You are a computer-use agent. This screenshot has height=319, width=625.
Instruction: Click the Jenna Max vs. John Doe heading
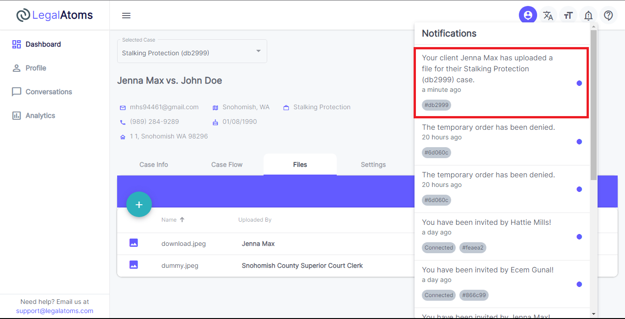click(170, 81)
